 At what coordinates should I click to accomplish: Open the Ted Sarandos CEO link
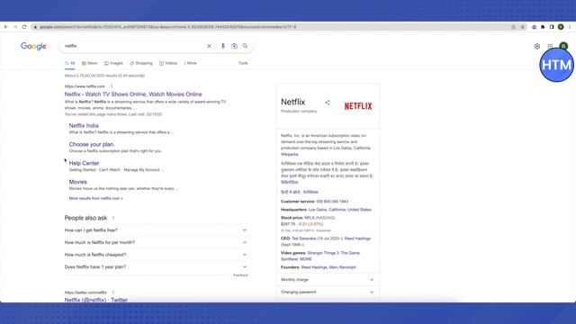pyautogui.click(x=304, y=238)
